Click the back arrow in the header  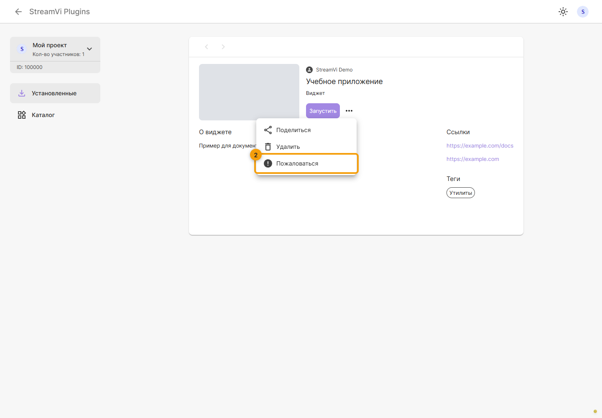pos(18,12)
